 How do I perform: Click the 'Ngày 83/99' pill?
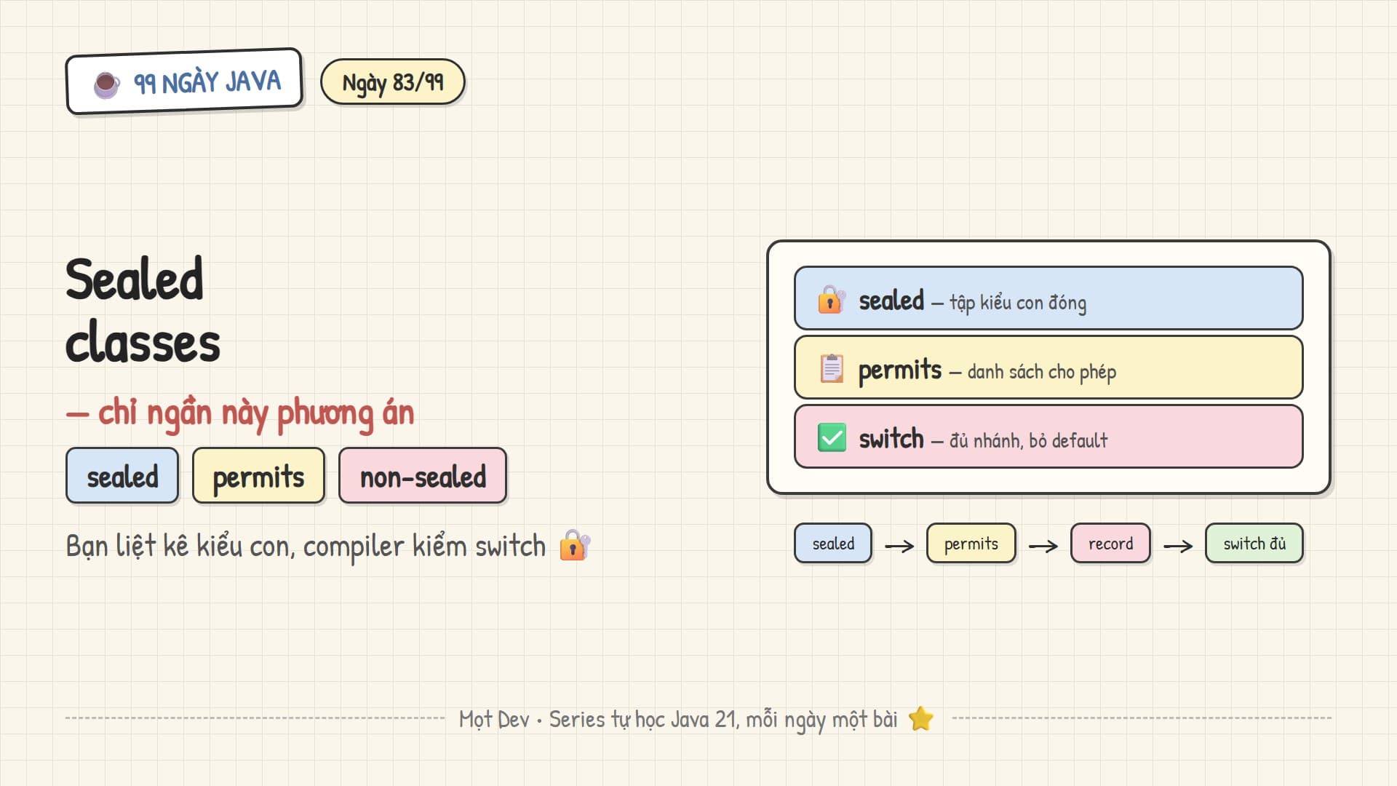[393, 82]
